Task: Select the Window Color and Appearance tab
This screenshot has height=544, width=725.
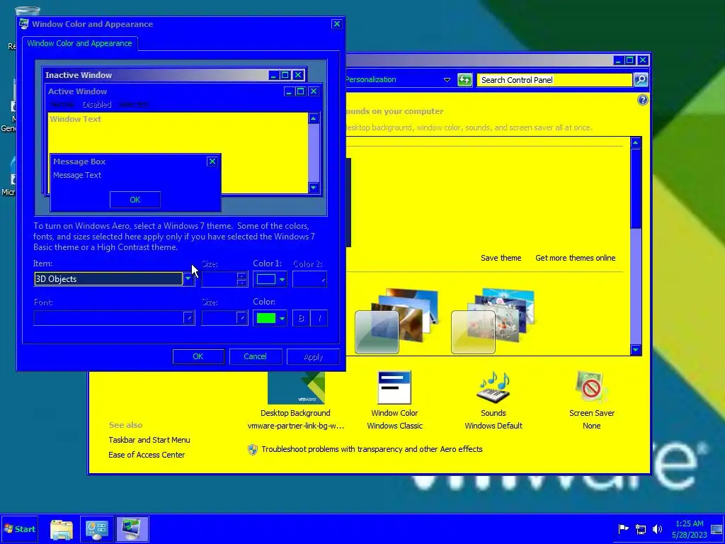Action: click(79, 43)
